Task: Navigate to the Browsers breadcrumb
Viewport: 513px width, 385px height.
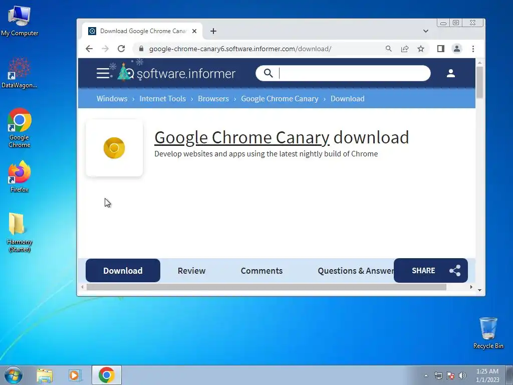Action: point(213,99)
